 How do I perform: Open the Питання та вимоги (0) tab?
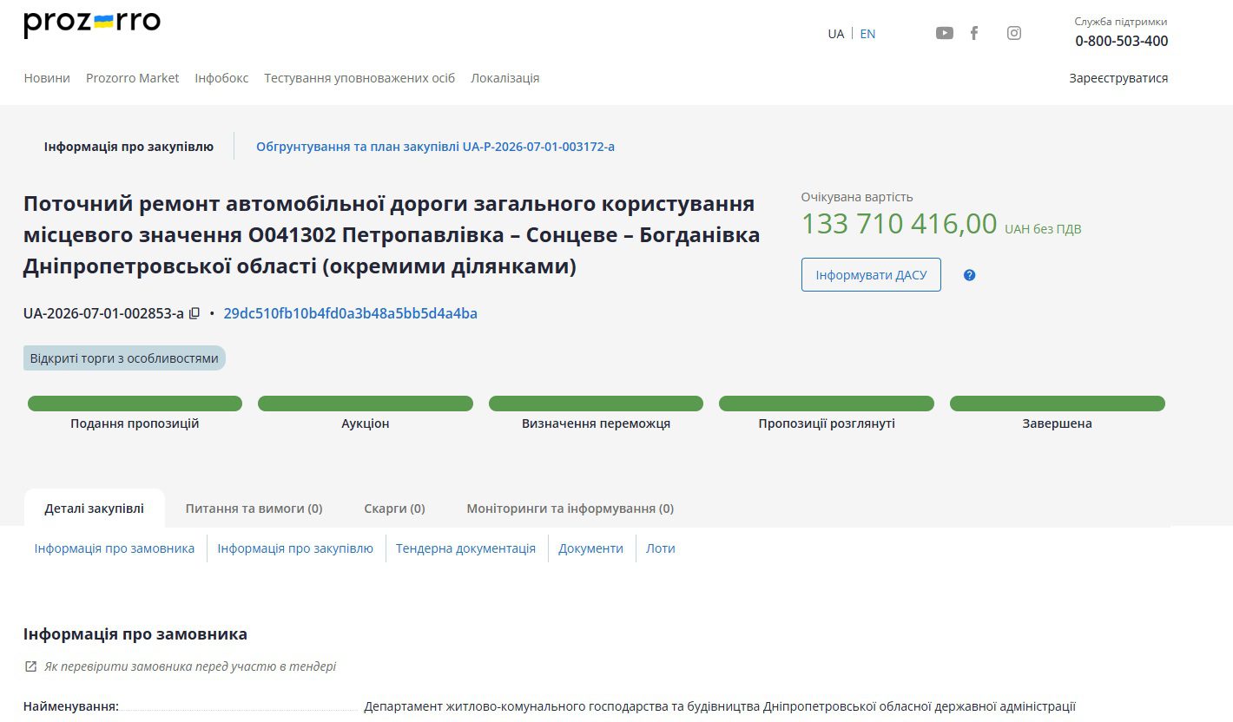[x=254, y=509]
